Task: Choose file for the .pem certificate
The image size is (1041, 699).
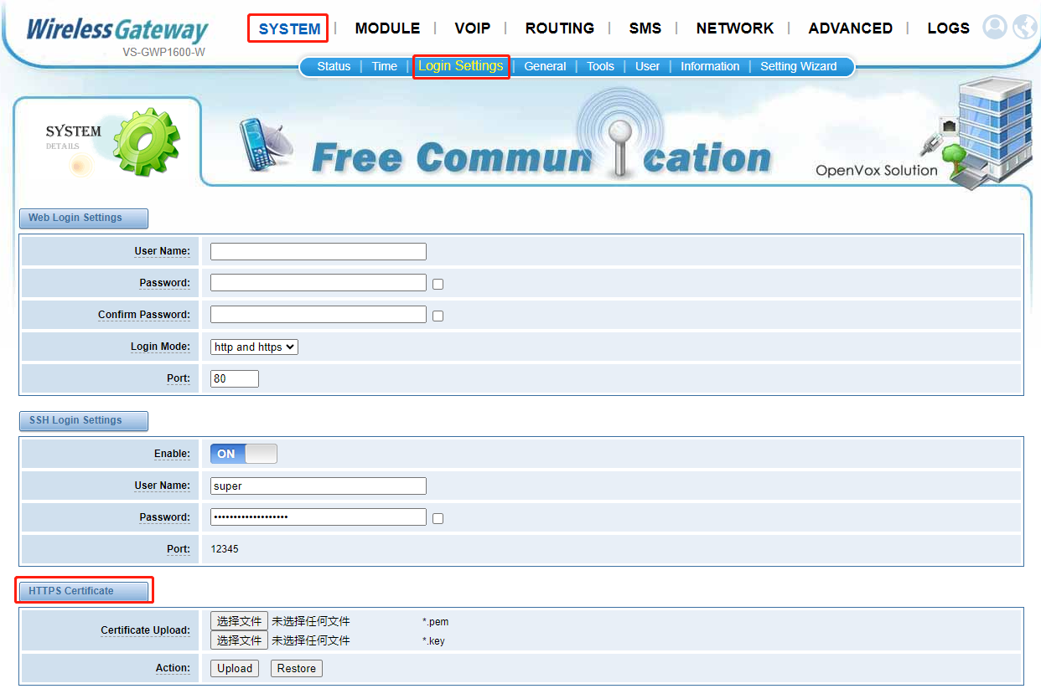Action: point(239,621)
